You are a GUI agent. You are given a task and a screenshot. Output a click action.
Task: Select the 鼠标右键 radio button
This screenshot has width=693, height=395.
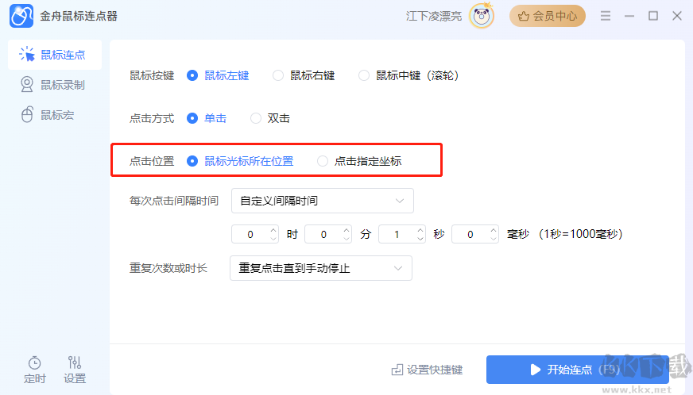(x=278, y=75)
